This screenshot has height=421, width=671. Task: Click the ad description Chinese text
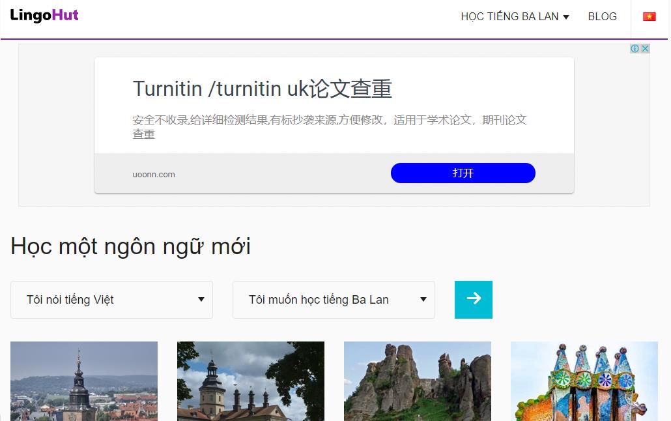pyautogui.click(x=330, y=127)
